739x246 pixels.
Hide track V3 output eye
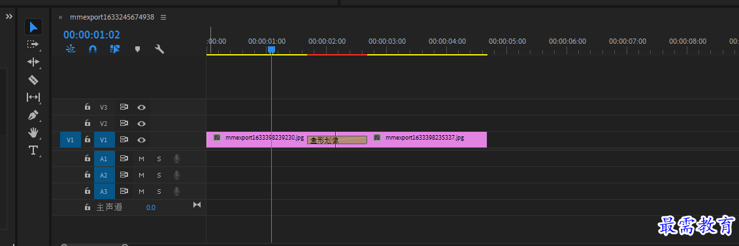tap(141, 107)
